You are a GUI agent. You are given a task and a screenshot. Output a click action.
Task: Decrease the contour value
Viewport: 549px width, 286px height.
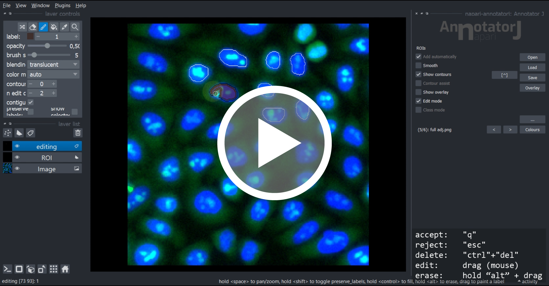(31, 84)
